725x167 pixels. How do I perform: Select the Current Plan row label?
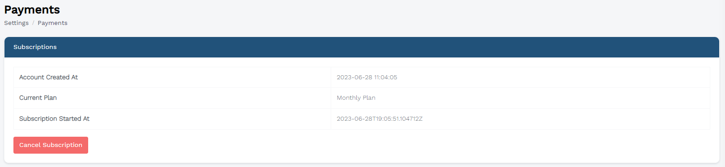point(38,98)
